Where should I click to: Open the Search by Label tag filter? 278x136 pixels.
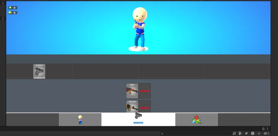pyautogui.click(x=246, y=133)
